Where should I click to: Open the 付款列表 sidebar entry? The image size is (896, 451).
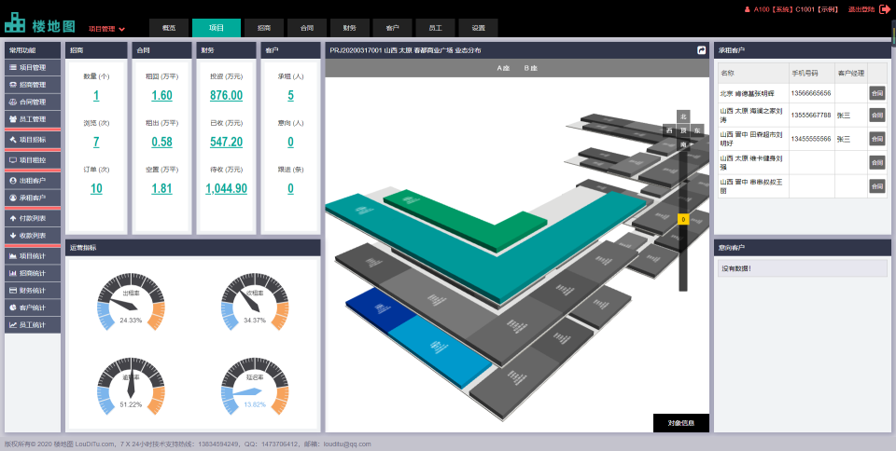pos(33,217)
